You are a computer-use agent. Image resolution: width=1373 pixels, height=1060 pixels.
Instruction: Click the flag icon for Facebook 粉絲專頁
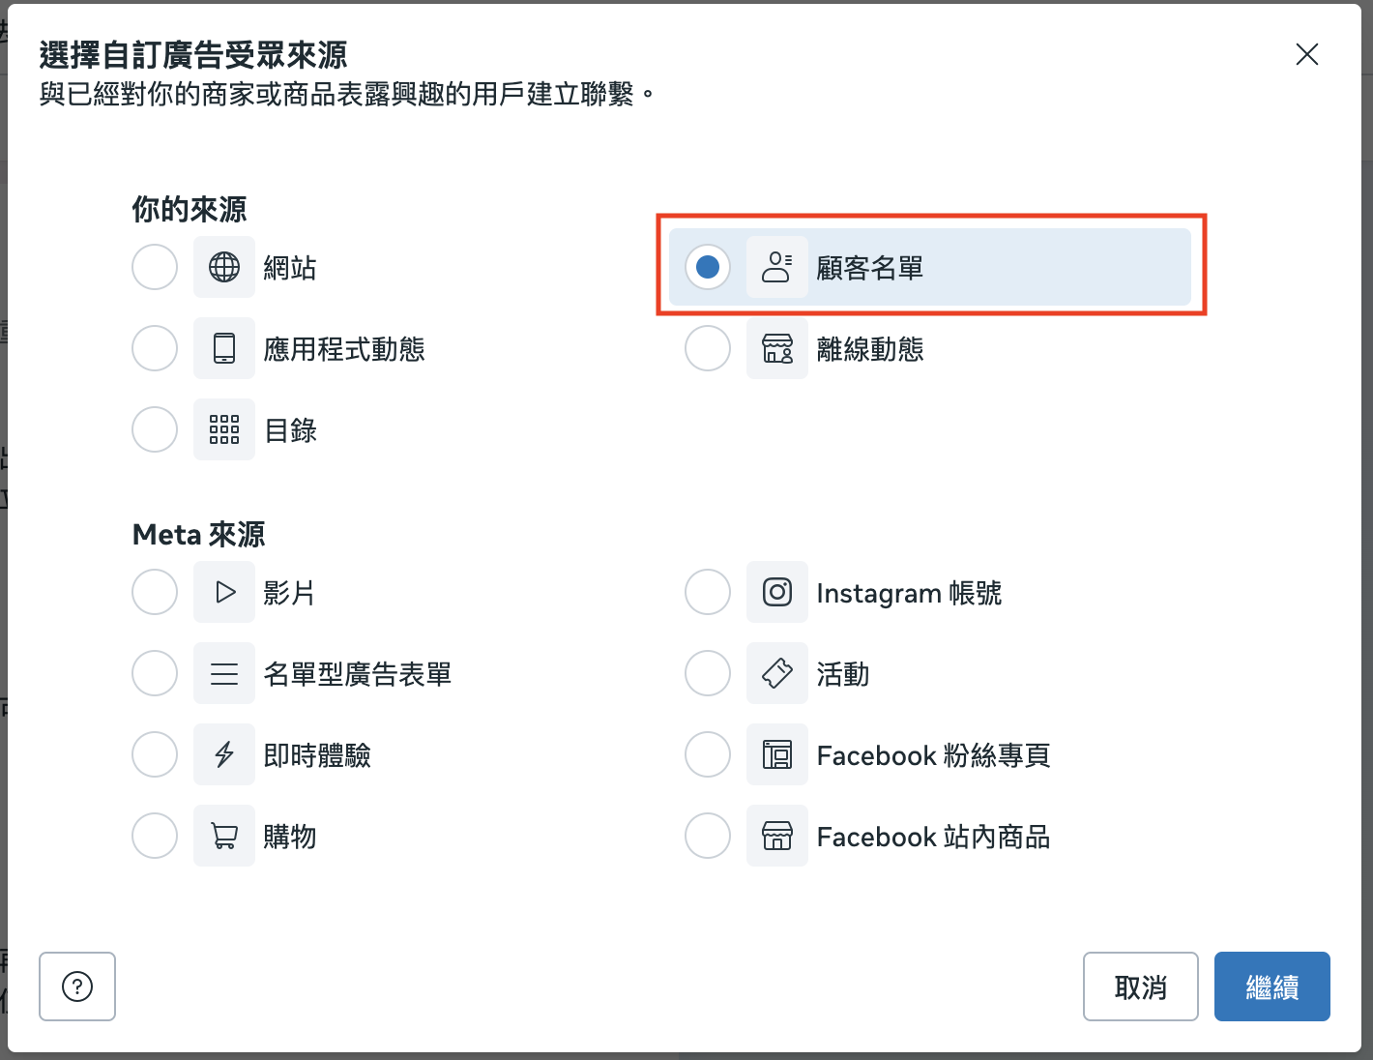777,754
